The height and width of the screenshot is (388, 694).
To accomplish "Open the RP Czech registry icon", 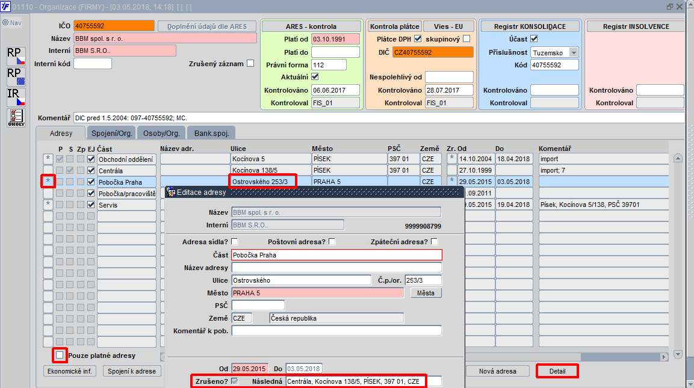I will (16, 56).
